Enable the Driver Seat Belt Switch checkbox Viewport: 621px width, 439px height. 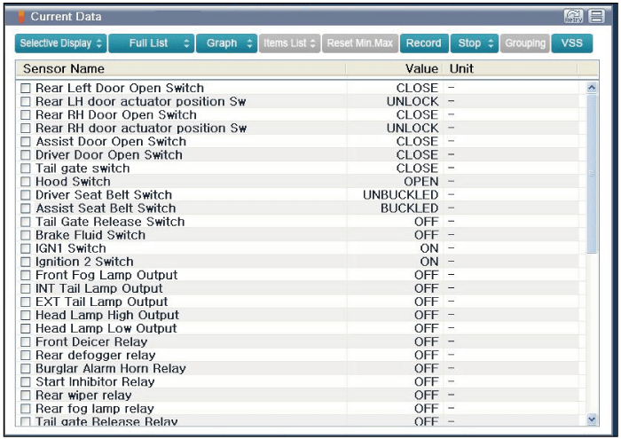(x=26, y=195)
